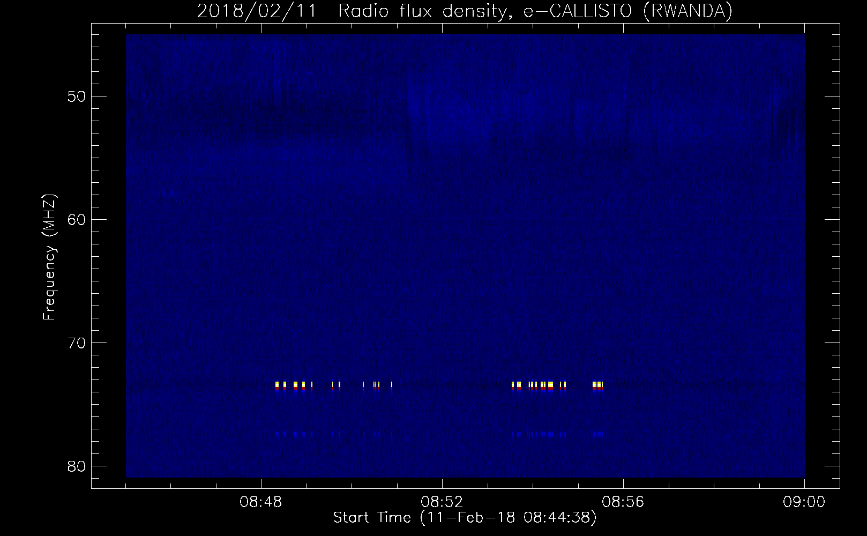Click the 08:56 time tick label
Viewport: 867px width, 536px height.
pos(623,503)
